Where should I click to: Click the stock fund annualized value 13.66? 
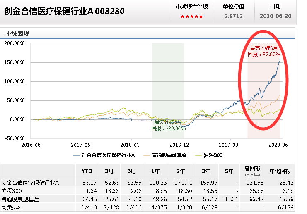tap(286, 199)
